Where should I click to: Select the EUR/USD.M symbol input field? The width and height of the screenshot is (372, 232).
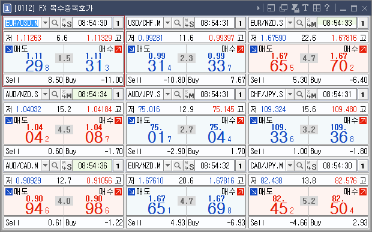point(22,23)
